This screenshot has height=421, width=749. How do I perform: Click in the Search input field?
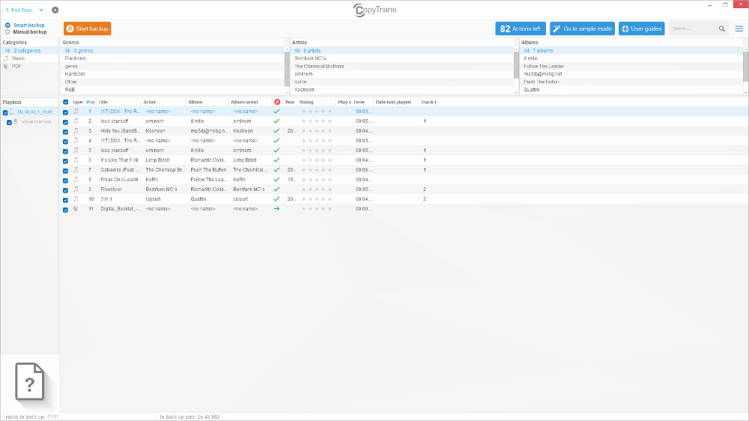click(694, 28)
